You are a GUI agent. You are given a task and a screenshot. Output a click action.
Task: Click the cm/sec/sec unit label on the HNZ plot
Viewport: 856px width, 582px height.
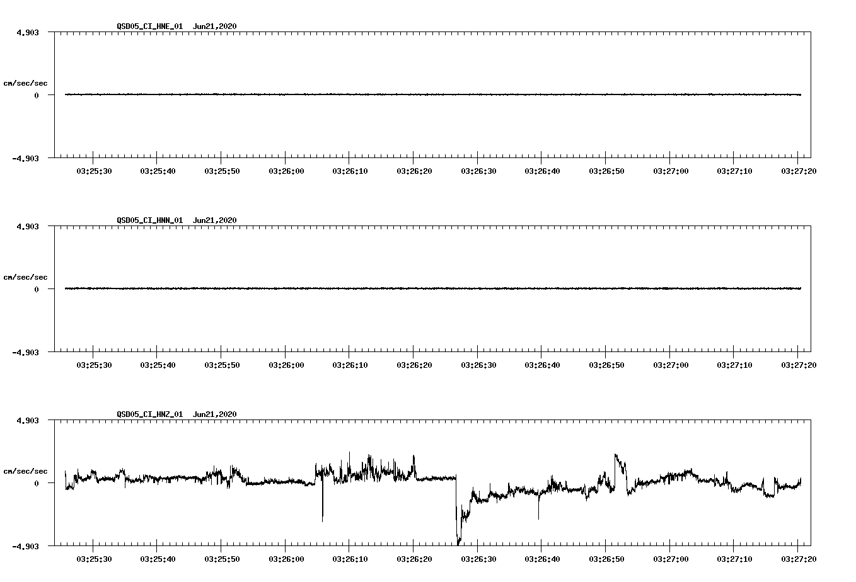tap(25, 471)
